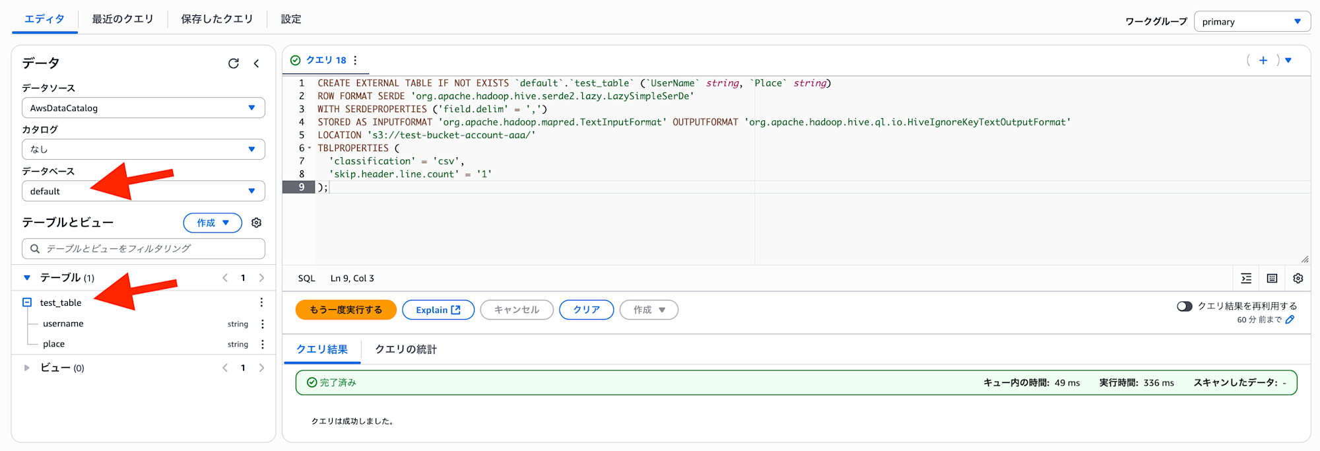The height and width of the screenshot is (451, 1320).
Task: Open editor preferences gear
Action: click(x=1298, y=279)
